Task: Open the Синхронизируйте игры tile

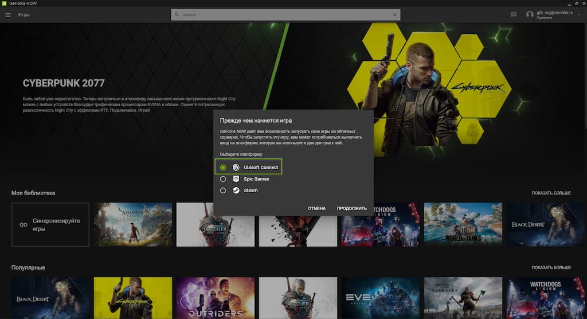Action: pos(50,224)
